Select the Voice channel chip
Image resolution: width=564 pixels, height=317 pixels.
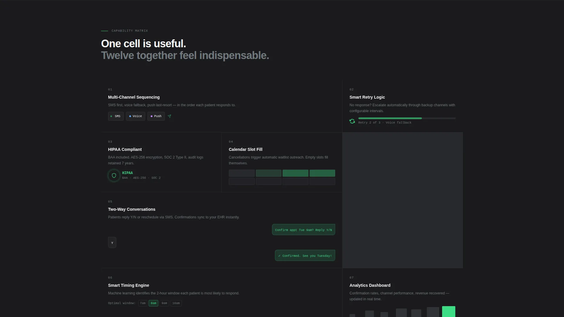[135, 116]
